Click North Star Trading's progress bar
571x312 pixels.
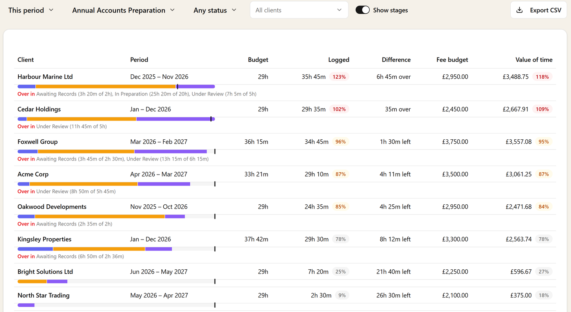(x=116, y=305)
